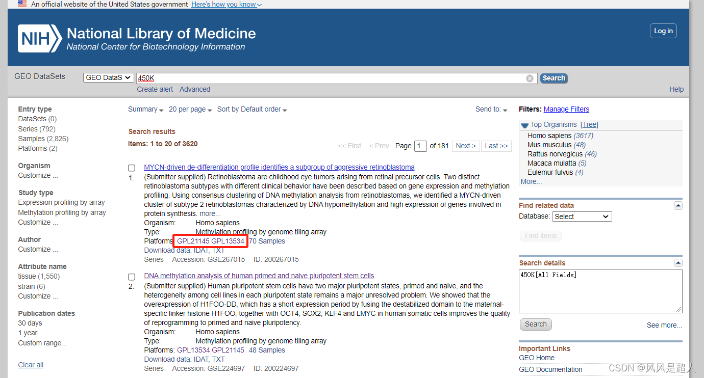Filter by DataSets (0)
This screenshot has width=704, height=378.
(x=37, y=119)
